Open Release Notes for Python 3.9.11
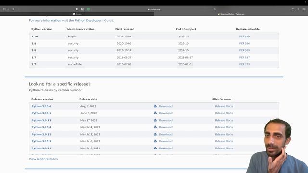 point(224,148)
